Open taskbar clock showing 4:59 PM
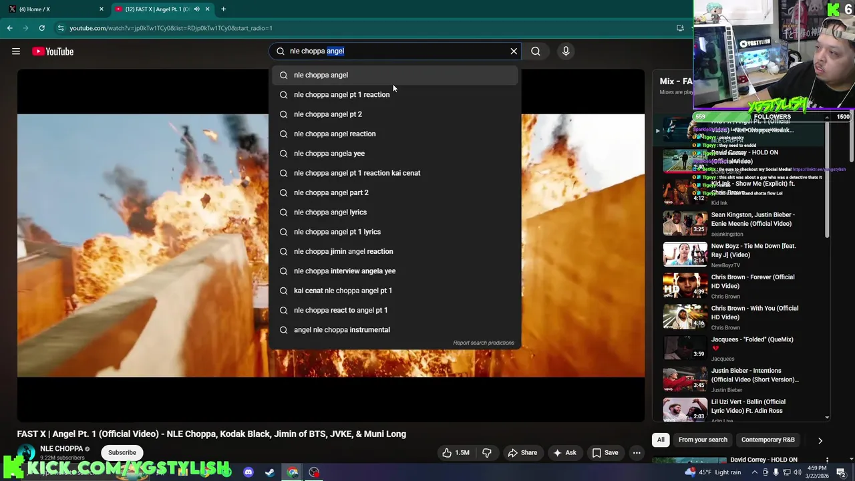Viewport: 855px width, 481px height. pyautogui.click(x=818, y=472)
